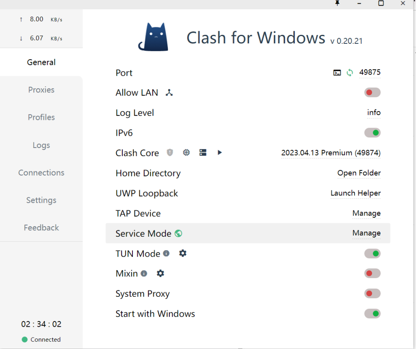Image resolution: width=416 pixels, height=349 pixels.
Task: Click the Clash cat logo
Action: pyautogui.click(x=153, y=37)
